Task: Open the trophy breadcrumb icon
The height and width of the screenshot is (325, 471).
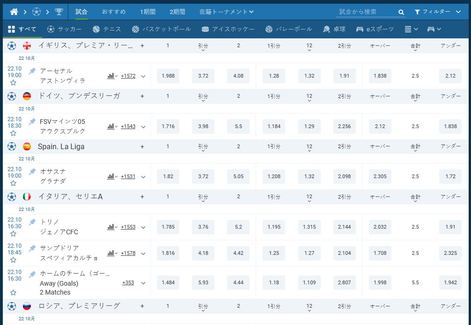Action: click(x=59, y=12)
